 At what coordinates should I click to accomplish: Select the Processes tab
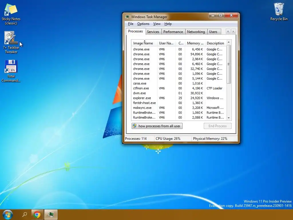[x=135, y=31]
